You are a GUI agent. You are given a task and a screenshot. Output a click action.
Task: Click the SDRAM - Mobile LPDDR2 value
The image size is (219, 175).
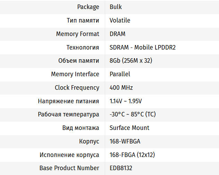142,47
